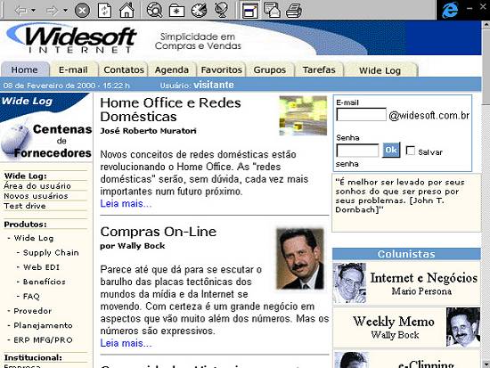Reload the page with Refresh icon
The image size is (490, 368).
[105, 11]
